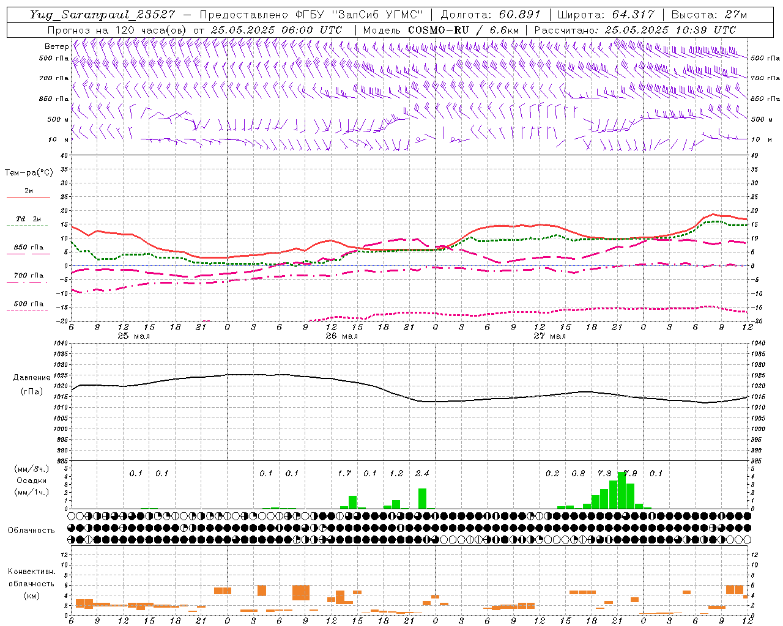Select the elevation text Высота: 27м

tap(709, 15)
